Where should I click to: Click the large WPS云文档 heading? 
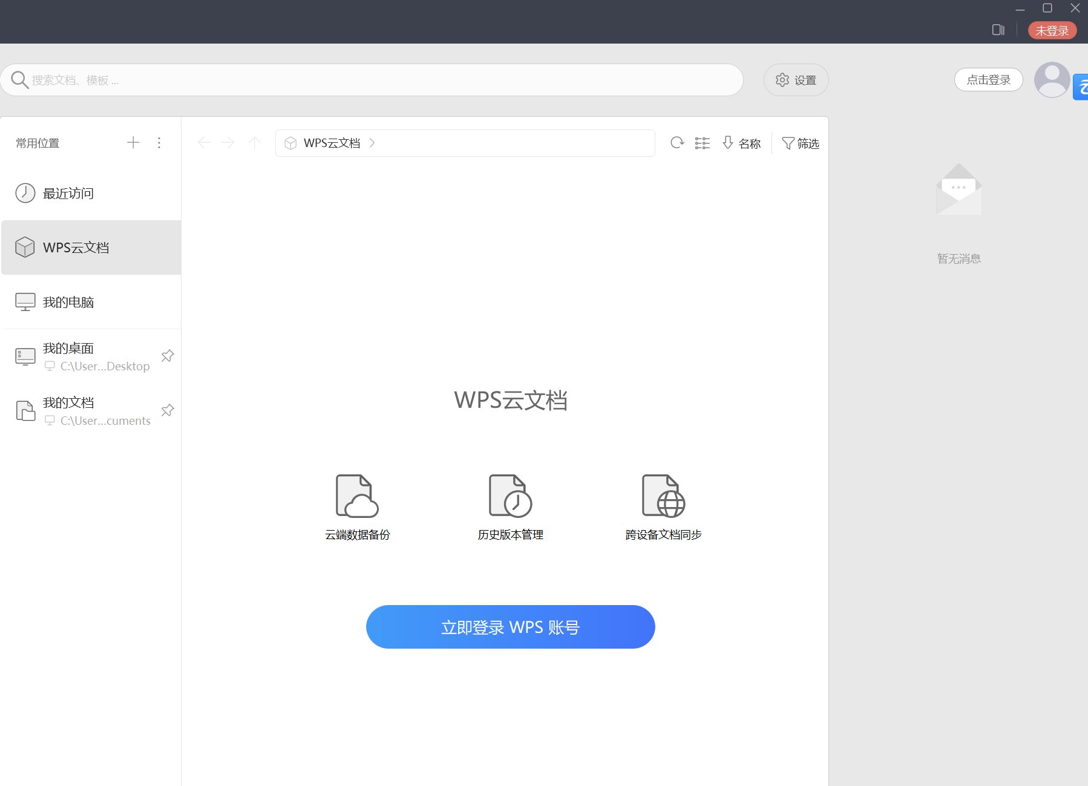(511, 400)
